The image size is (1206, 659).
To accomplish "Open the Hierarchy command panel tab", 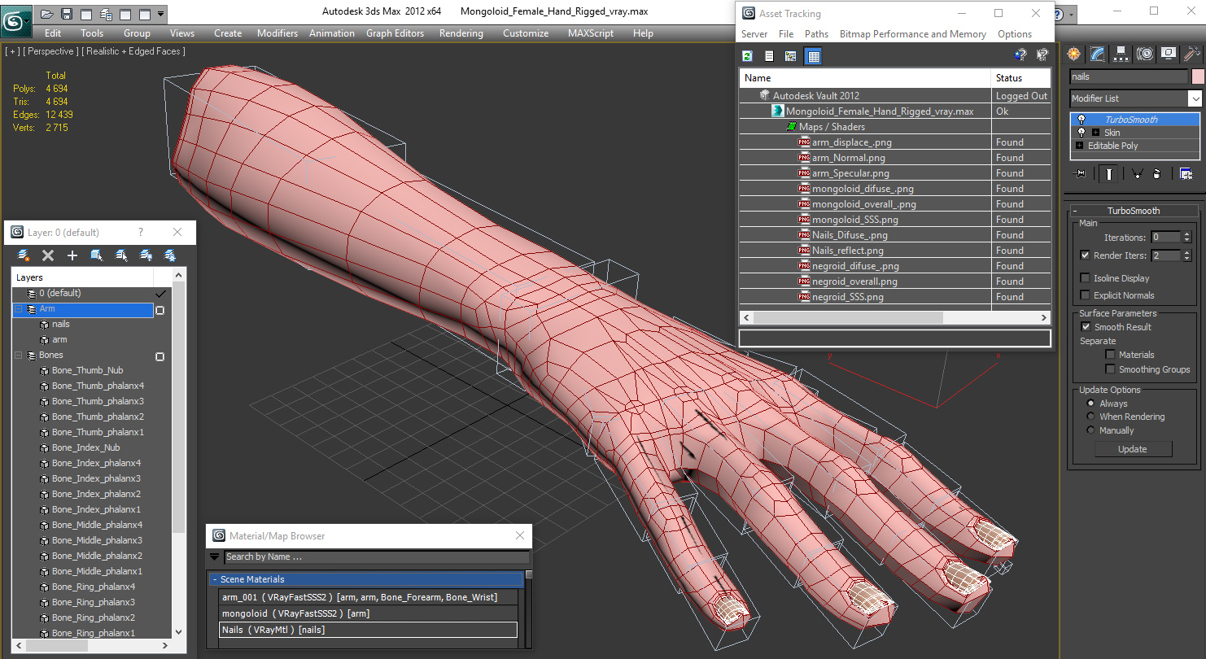I will [x=1121, y=54].
